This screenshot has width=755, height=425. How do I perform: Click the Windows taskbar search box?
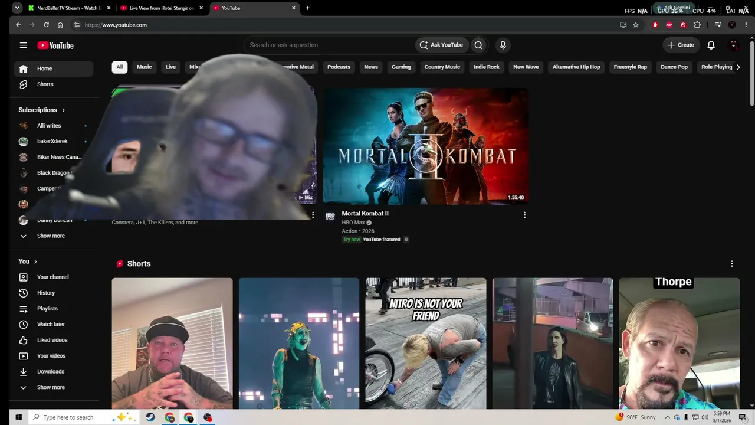(x=83, y=417)
